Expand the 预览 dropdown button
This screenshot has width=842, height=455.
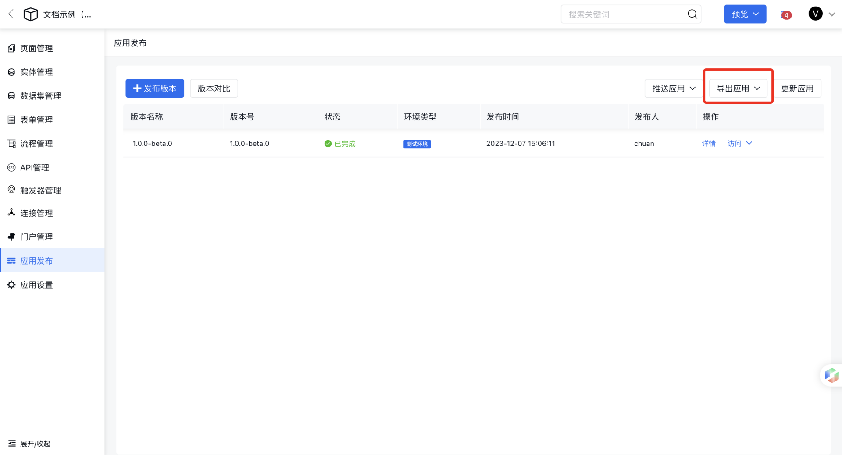(745, 14)
